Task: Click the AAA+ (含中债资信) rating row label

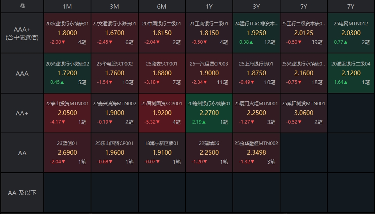Action: pyautogui.click(x=22, y=33)
